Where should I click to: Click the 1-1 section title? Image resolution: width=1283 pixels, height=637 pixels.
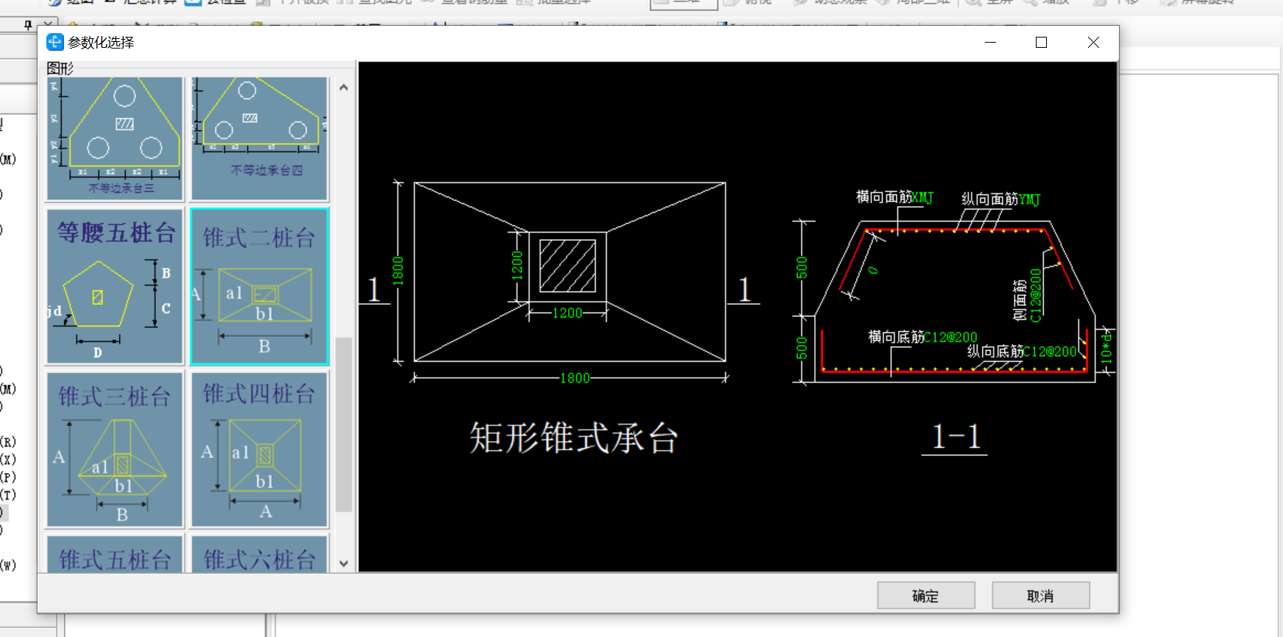(955, 437)
